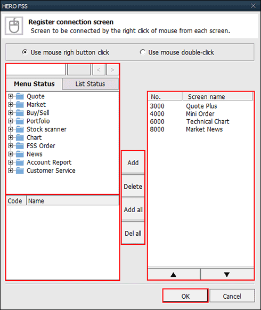261x310 pixels.
Task: Click the Stock scanner folder icon
Action: [x=20, y=129]
